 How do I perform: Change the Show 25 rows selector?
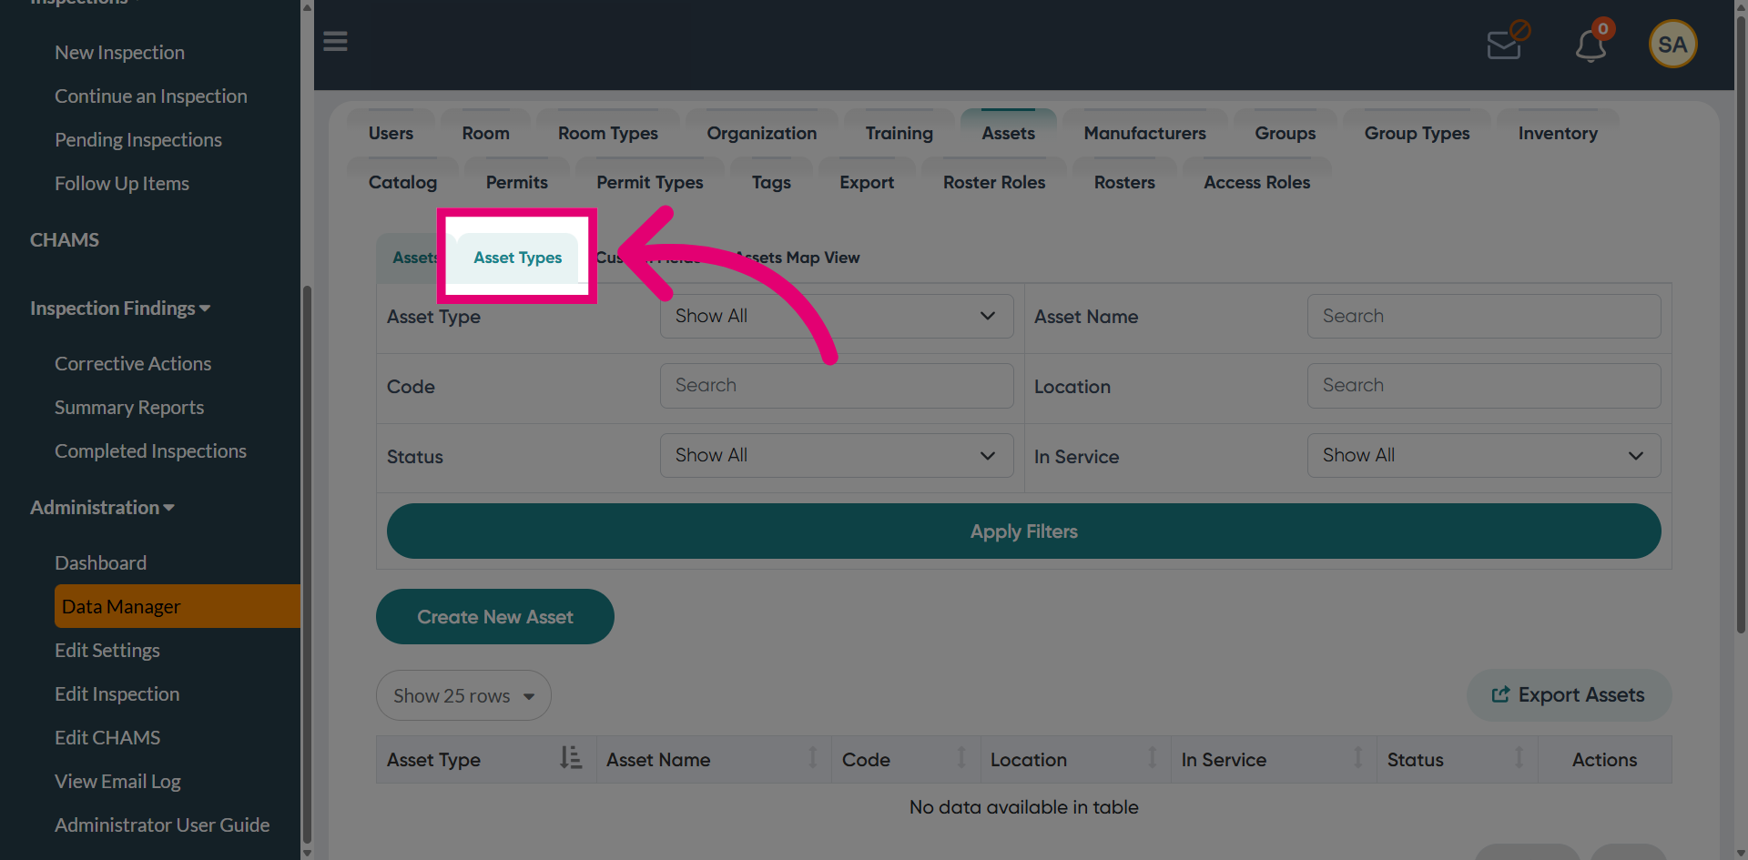point(463,695)
